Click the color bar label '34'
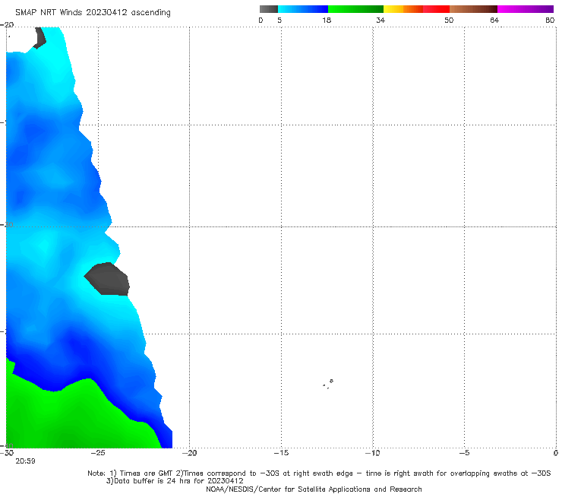The image size is (562, 494). click(x=380, y=21)
